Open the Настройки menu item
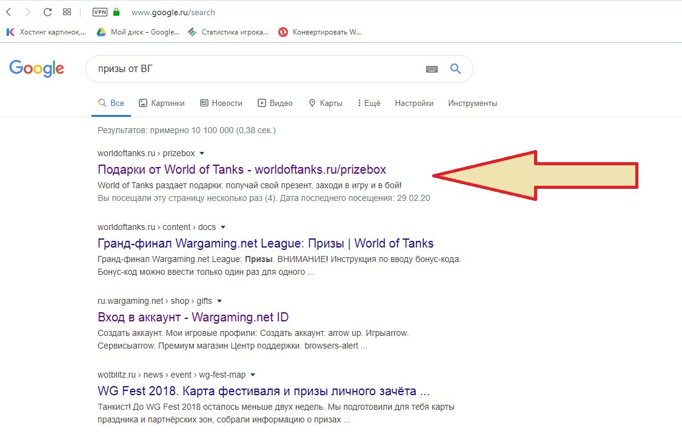682x443 pixels. click(x=414, y=103)
